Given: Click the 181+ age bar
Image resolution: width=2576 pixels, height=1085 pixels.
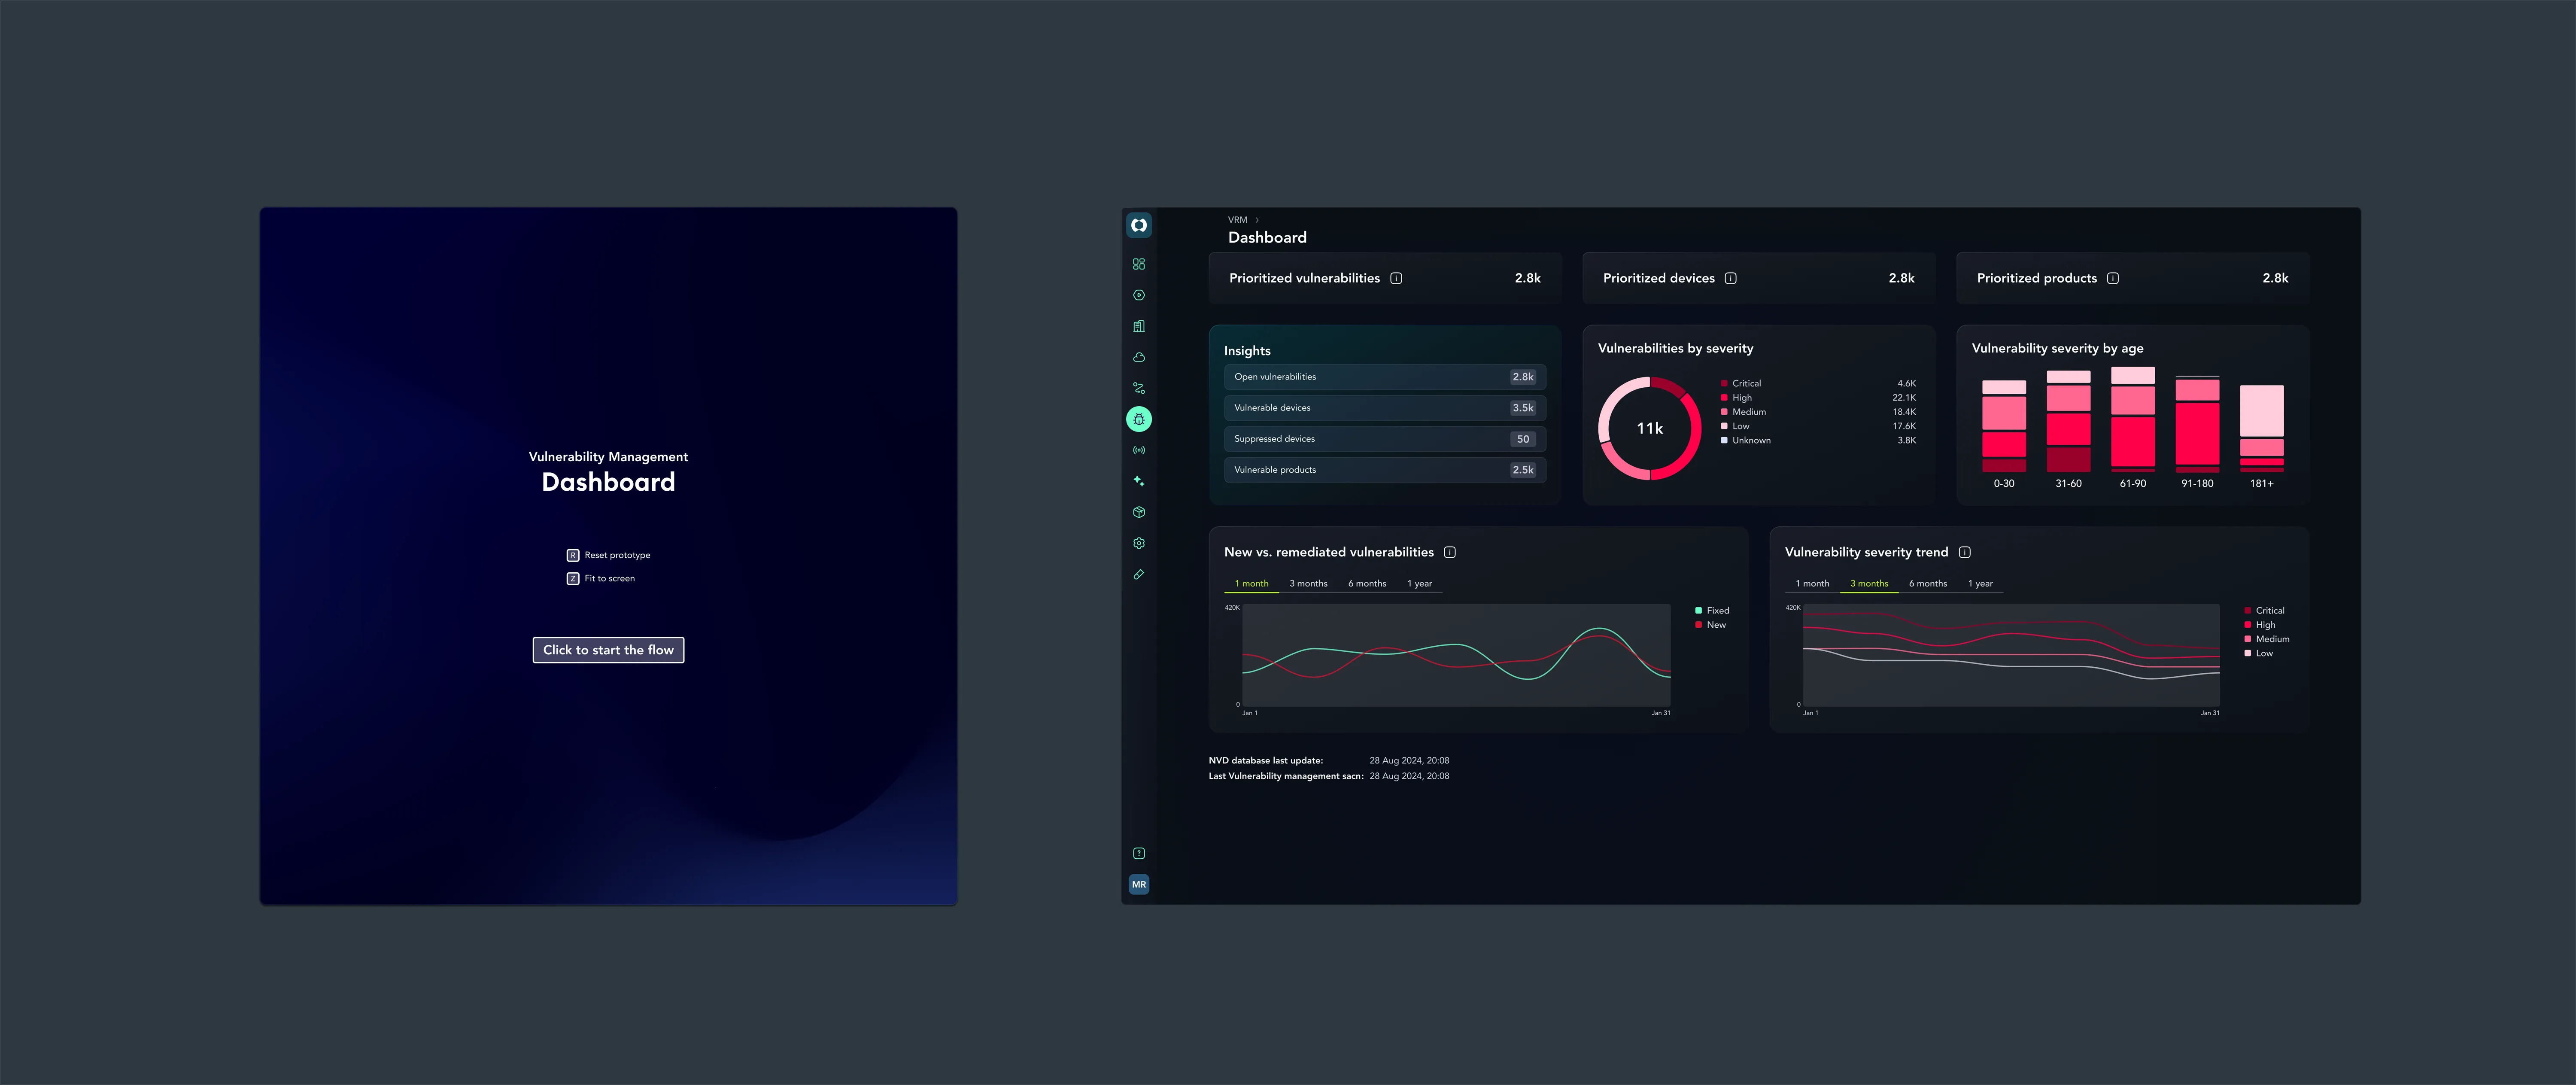Looking at the screenshot, I should 2262,429.
